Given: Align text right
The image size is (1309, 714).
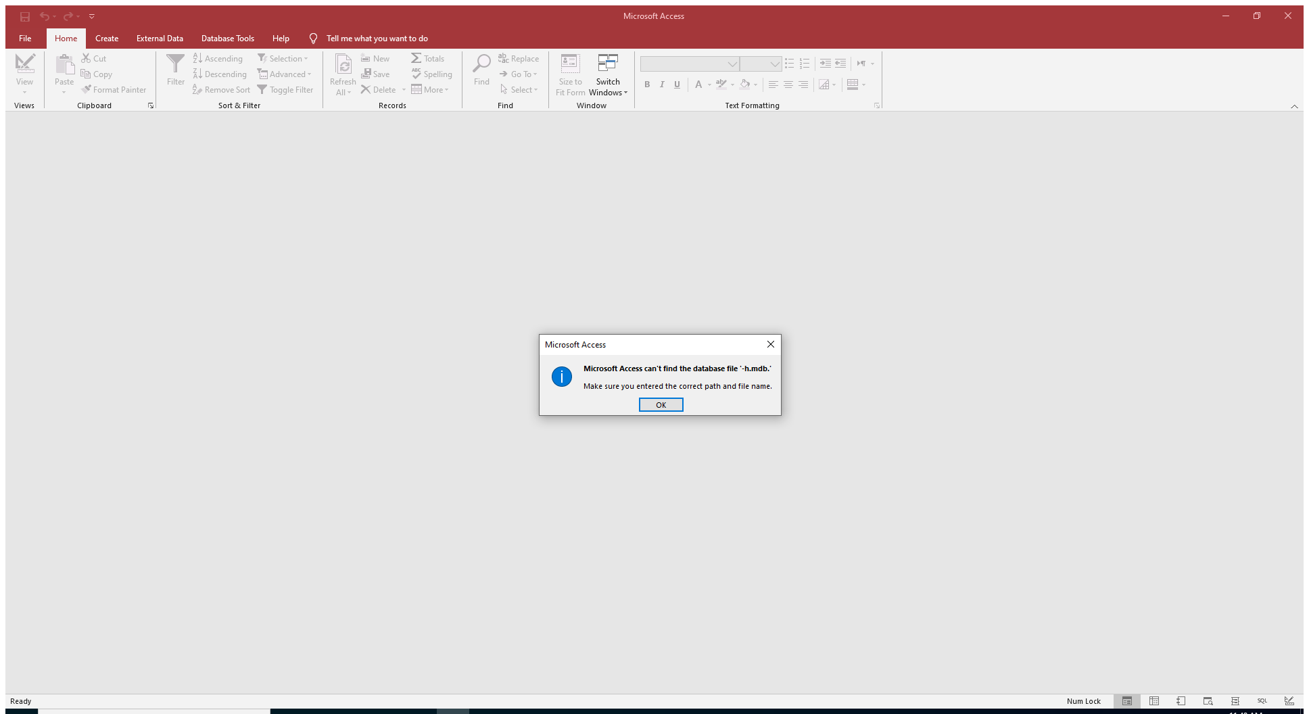Looking at the screenshot, I should pyautogui.click(x=803, y=85).
